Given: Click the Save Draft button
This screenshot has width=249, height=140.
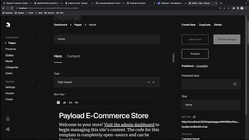Looking at the screenshot, I should coord(195,39).
